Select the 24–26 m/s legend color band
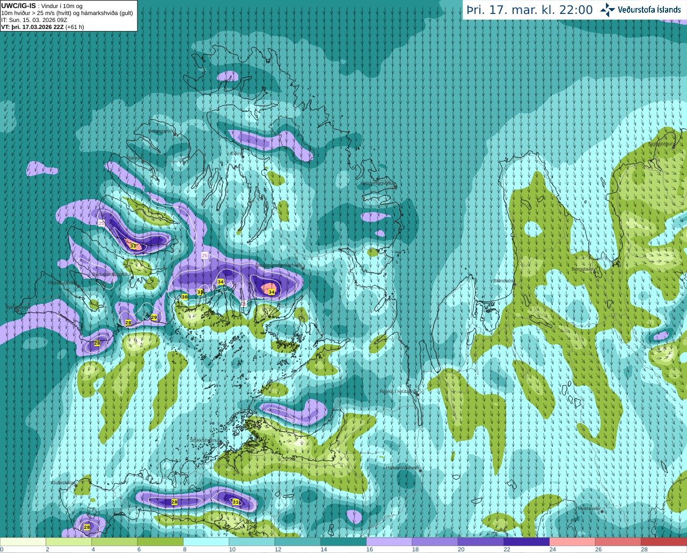687x553 pixels. tap(572, 542)
